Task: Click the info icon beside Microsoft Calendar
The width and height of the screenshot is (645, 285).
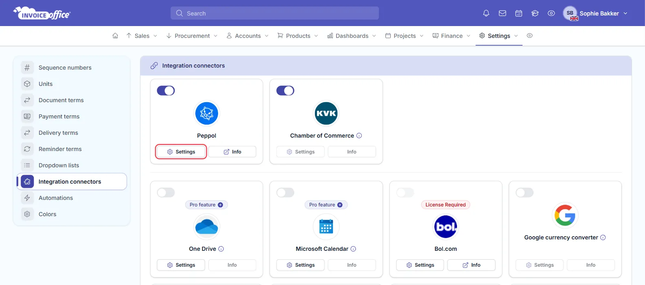Action: click(x=353, y=249)
